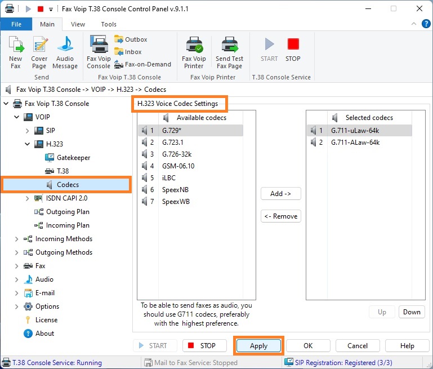Collapse the VOIP tree node

point(16,117)
